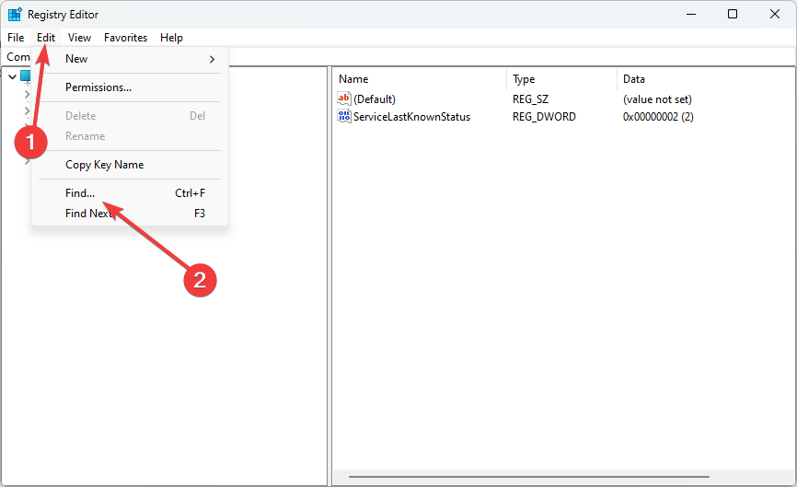Select the ServiceLastKnownStatus DWORD value icon
The width and height of the screenshot is (797, 487).
pyautogui.click(x=344, y=117)
